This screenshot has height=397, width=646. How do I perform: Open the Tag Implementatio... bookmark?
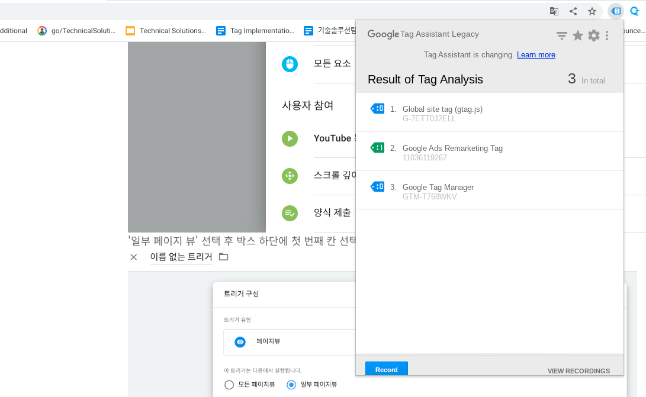click(x=255, y=31)
